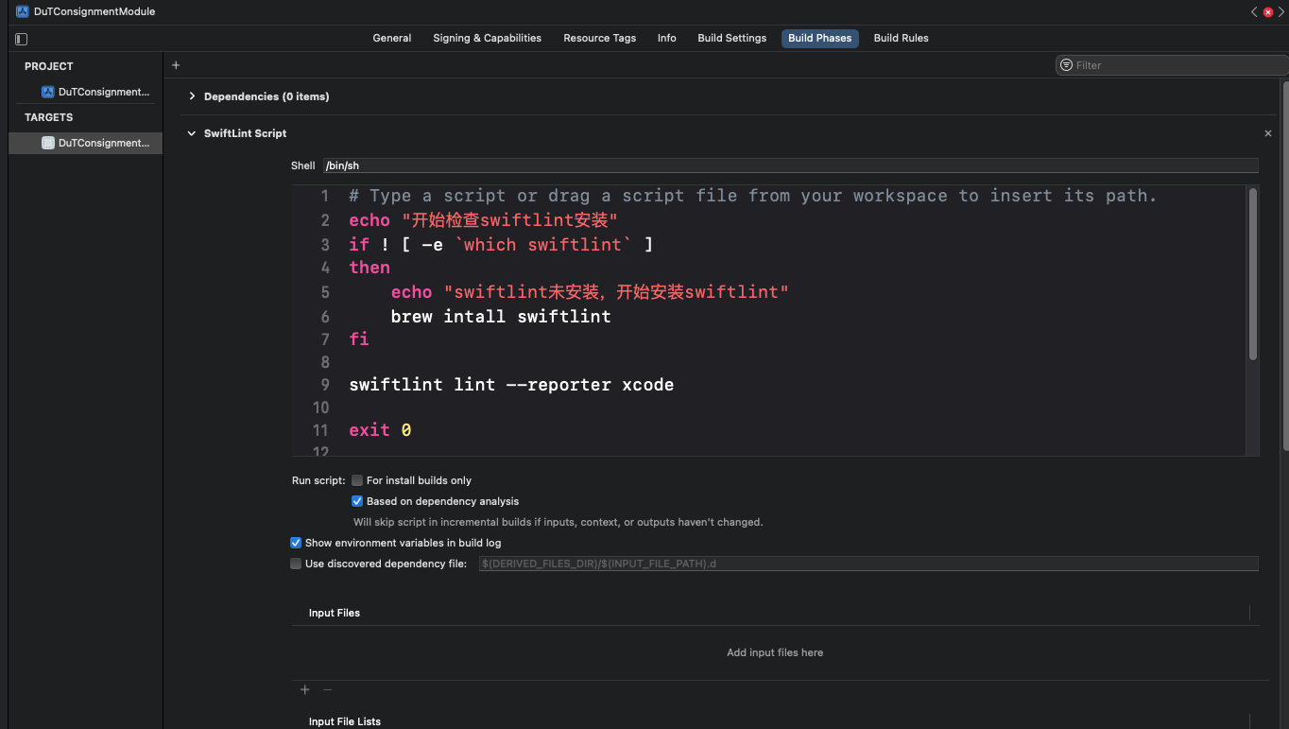Click the 'exit 0' code line
Screen dimensions: 1289x729
(x=380, y=430)
